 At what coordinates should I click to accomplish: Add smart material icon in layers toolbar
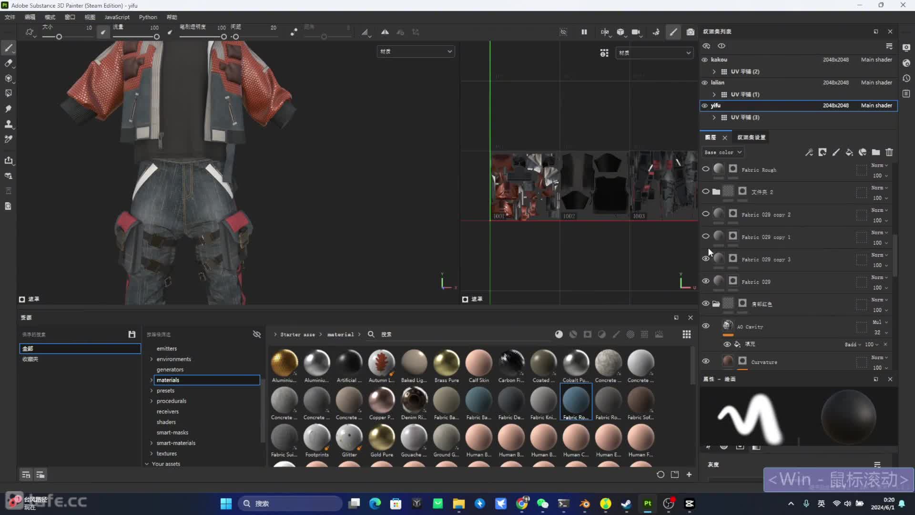click(x=862, y=152)
